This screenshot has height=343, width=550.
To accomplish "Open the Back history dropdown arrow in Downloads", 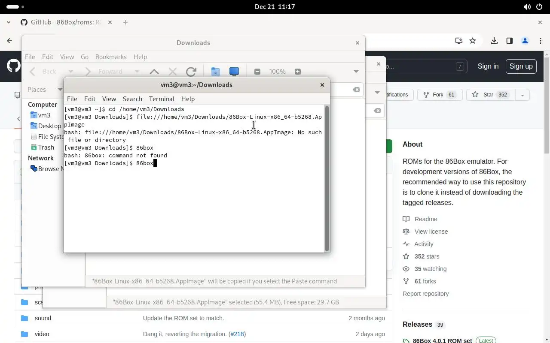I will click(x=71, y=72).
